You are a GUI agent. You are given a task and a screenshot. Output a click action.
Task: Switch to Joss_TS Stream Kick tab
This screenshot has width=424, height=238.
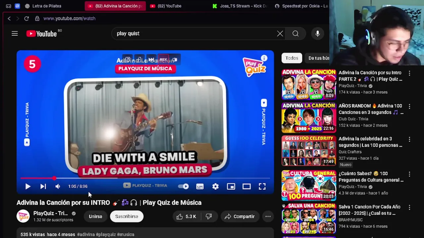click(x=240, y=6)
